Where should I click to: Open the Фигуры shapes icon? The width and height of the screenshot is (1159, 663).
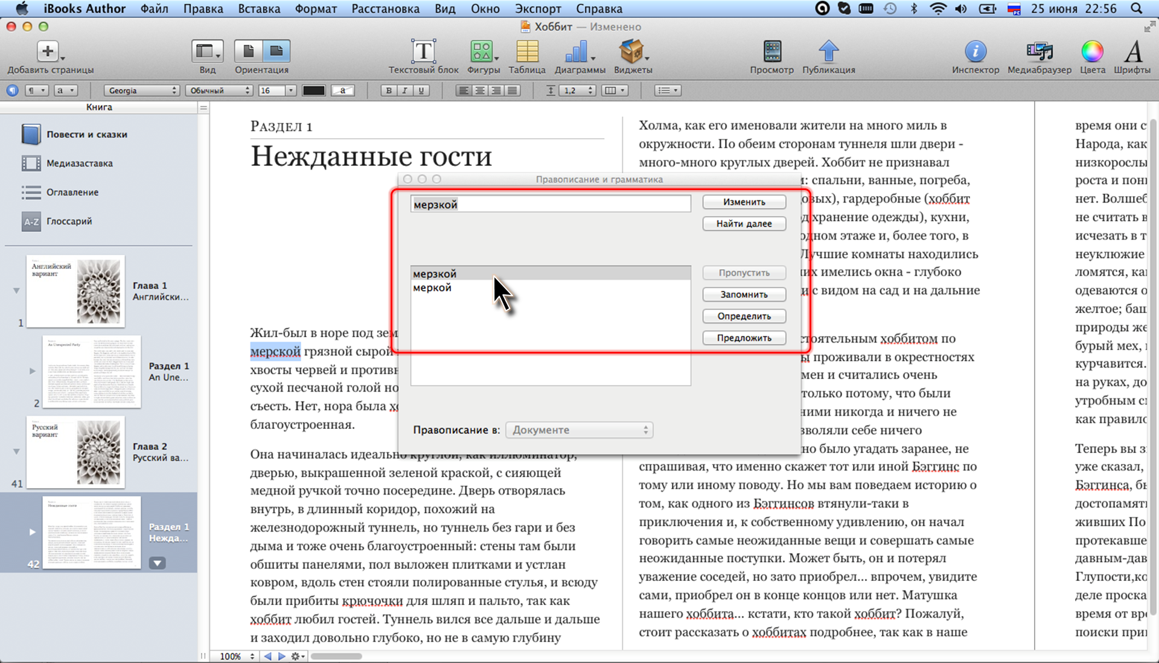(482, 51)
